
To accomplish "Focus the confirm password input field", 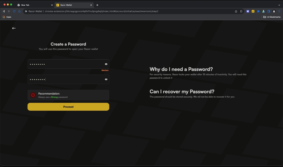I will point(68,79).
